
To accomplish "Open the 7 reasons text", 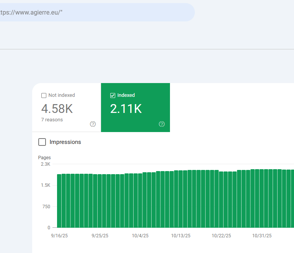I will (x=52, y=120).
